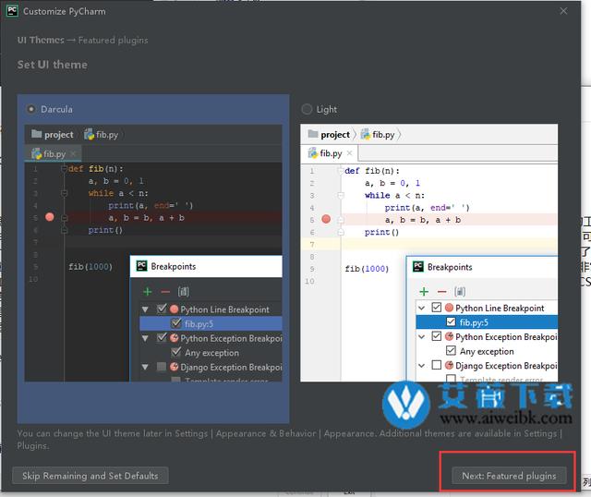
Task: Click fold marker beside while in Light editor
Action: tap(341, 195)
